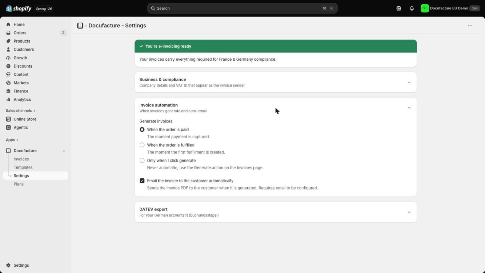This screenshot has height=273, width=485.
Task: Click the Orders count badge '2'
Action: pos(63,33)
